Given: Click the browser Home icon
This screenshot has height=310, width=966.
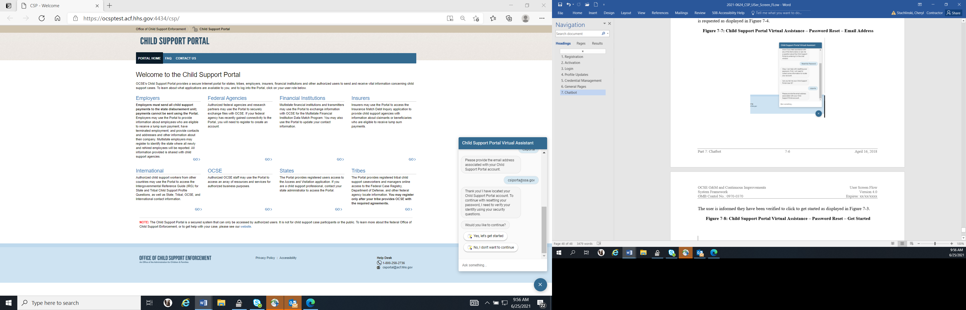Looking at the screenshot, I should pyautogui.click(x=57, y=18).
